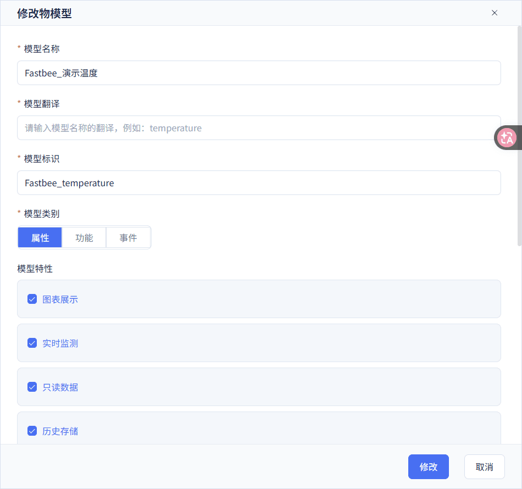Click the 模型名称 field label

coord(42,49)
